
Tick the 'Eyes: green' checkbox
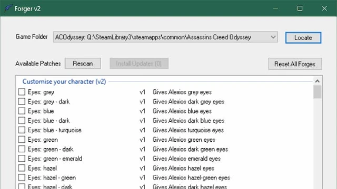tap(22, 140)
